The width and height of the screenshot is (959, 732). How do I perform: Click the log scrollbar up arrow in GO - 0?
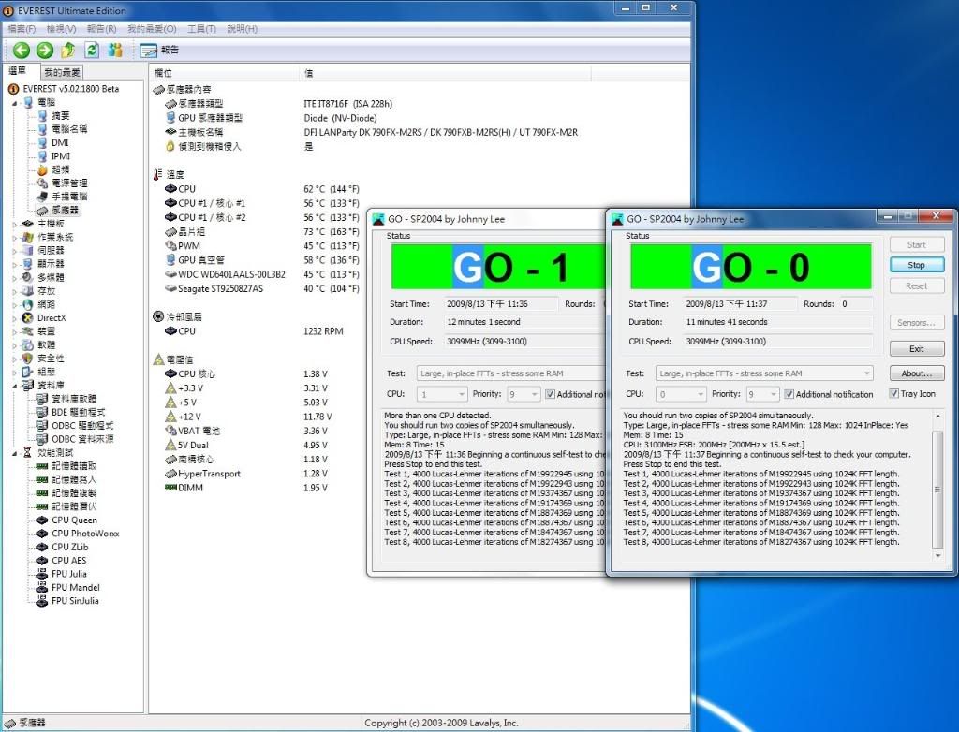point(937,417)
